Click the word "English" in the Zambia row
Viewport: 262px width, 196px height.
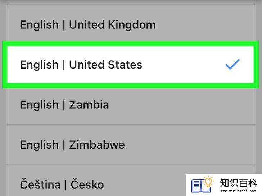pos(39,105)
